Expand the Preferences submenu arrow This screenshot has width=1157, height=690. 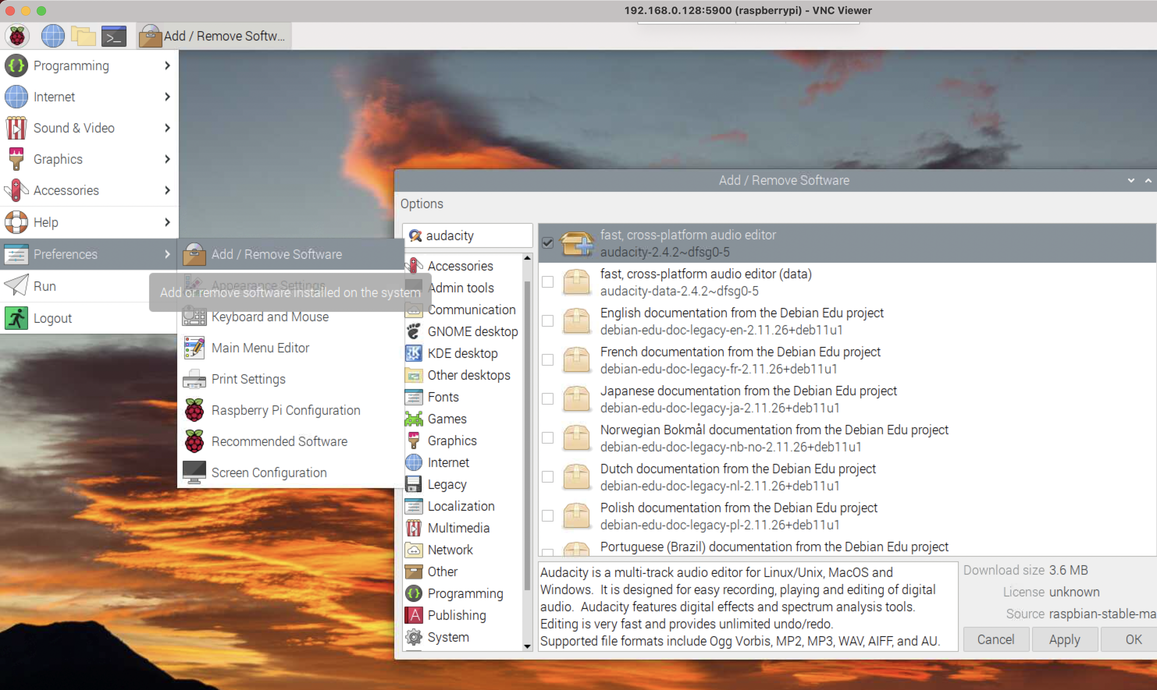[167, 254]
